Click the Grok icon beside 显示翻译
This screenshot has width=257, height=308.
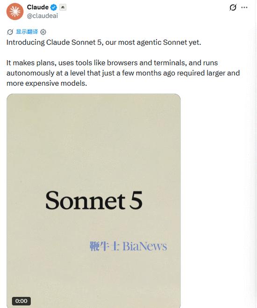coord(10,32)
